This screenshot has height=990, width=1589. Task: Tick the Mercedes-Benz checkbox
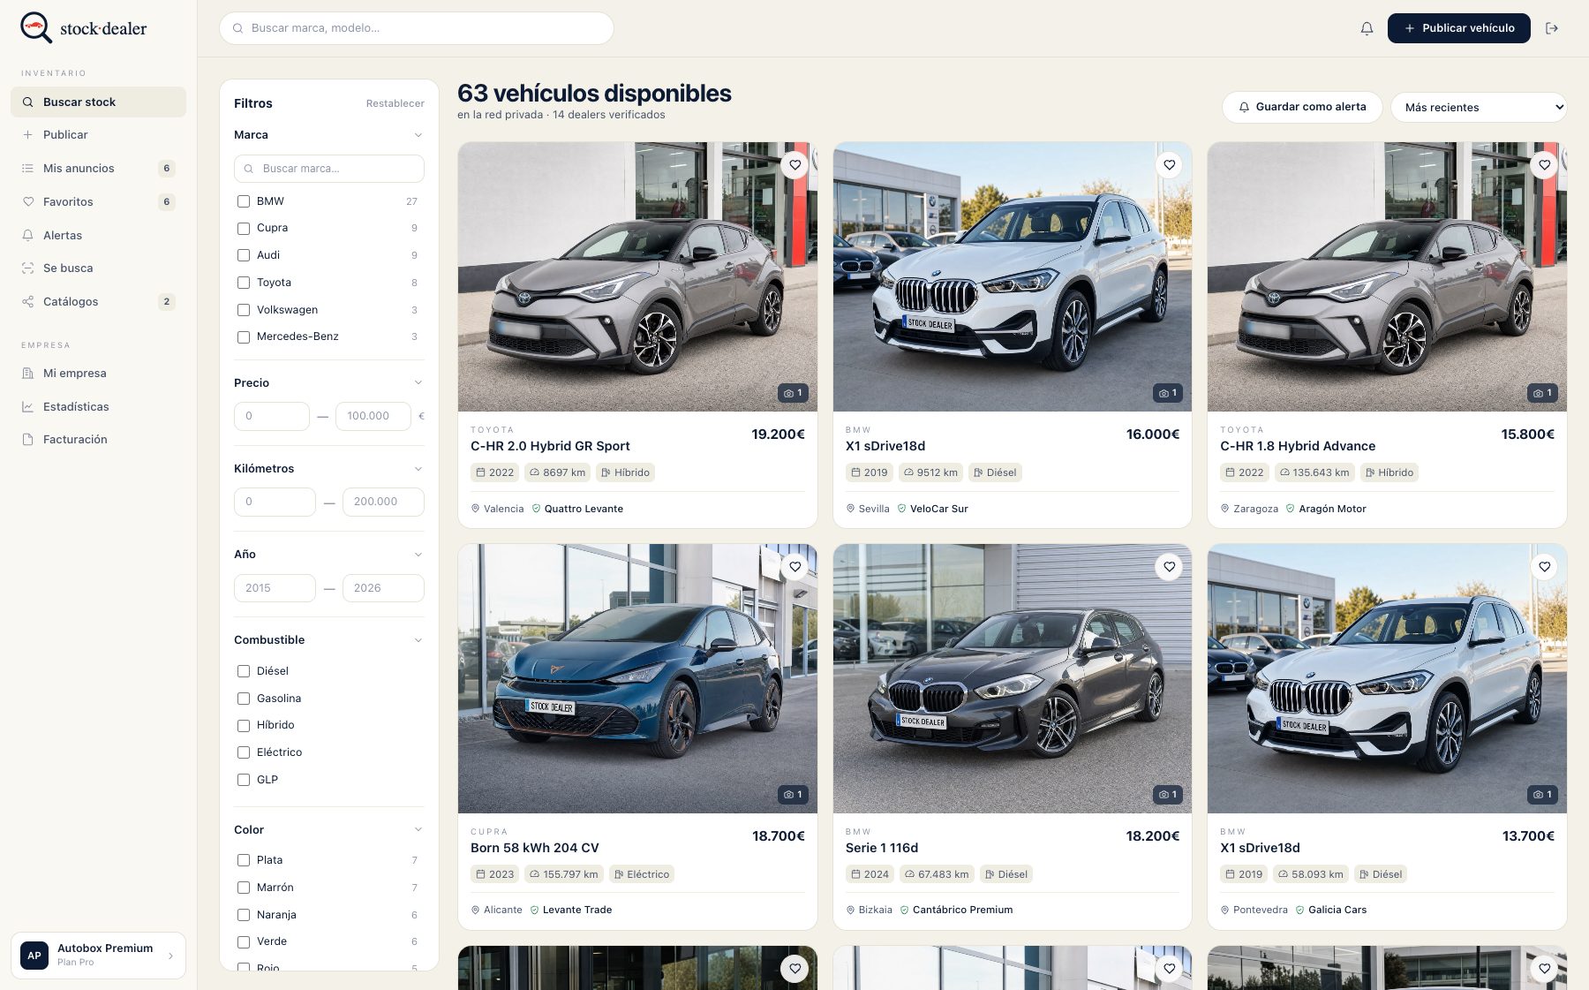click(x=244, y=336)
